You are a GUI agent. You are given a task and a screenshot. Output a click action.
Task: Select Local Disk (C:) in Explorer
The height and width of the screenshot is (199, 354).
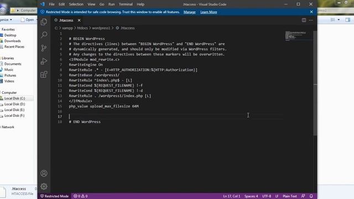tap(14, 98)
